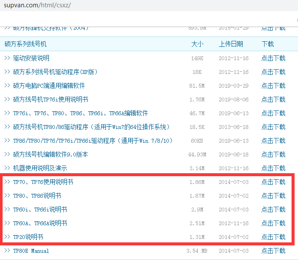
Task: Click 点击下载 for TP60A、TP66A说明书
Action: click(273, 223)
